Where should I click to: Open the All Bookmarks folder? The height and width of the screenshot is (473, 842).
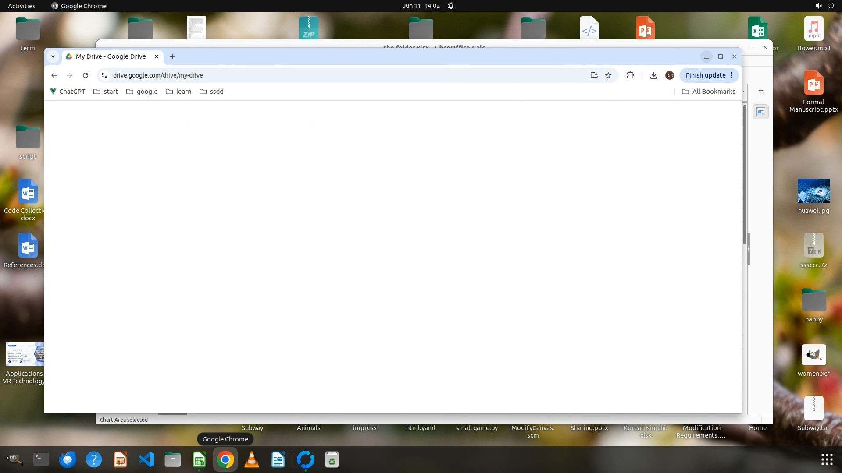(x=708, y=92)
